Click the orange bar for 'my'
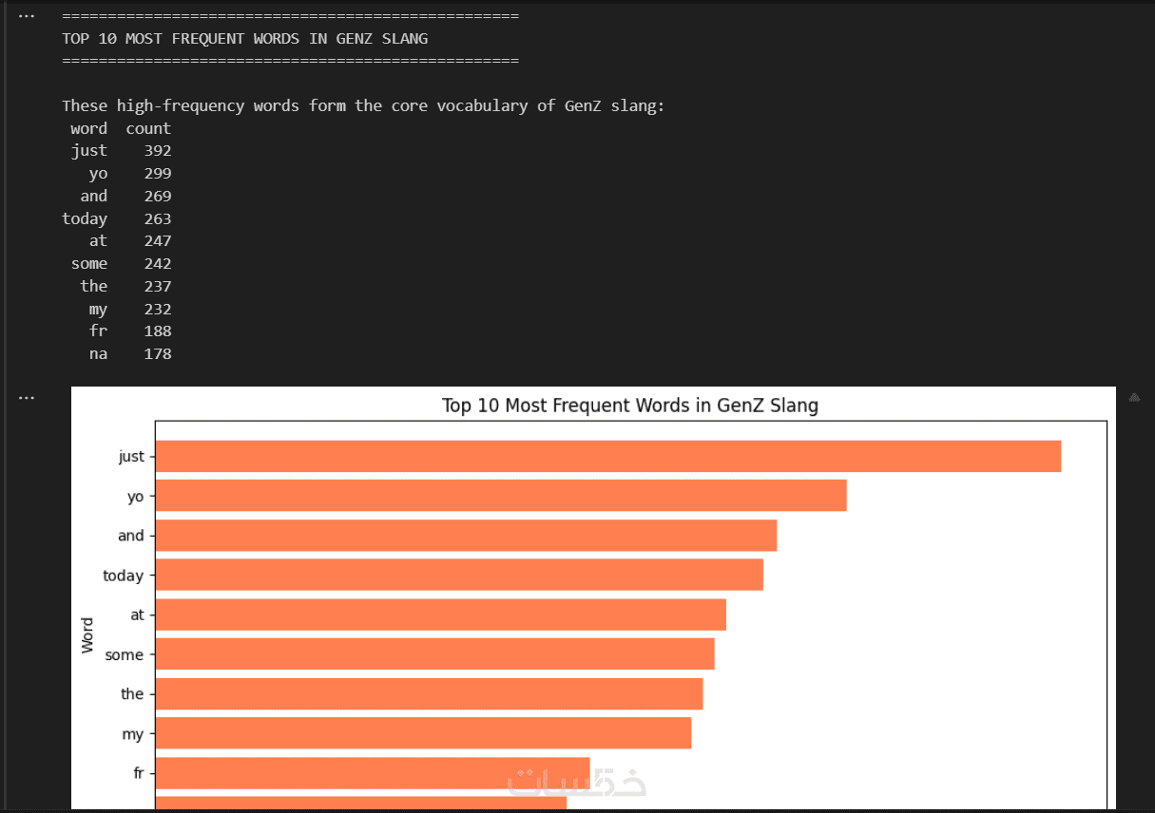This screenshot has width=1155, height=813. [423, 733]
